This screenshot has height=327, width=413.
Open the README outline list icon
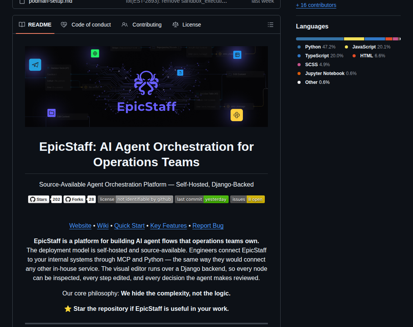coord(270,25)
